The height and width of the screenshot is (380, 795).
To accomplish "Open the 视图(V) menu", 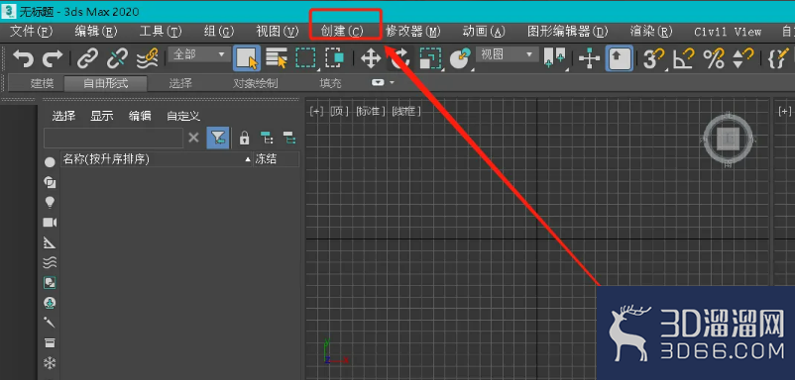I will click(278, 32).
